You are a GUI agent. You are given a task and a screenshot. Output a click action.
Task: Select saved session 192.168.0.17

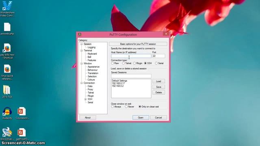(118, 84)
